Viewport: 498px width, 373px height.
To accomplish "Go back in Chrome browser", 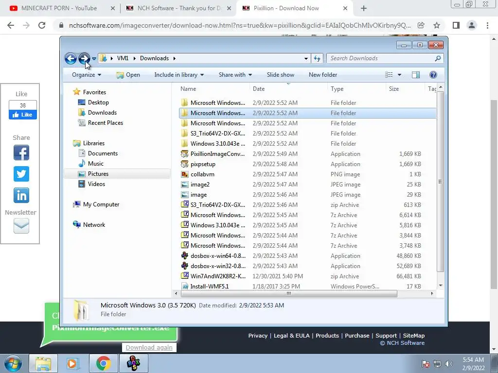I will 11,25.
